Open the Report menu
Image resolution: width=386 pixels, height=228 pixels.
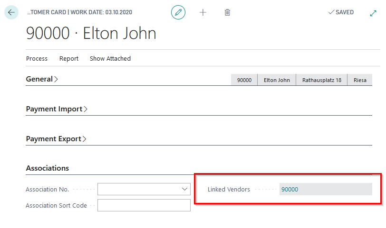pyautogui.click(x=69, y=59)
